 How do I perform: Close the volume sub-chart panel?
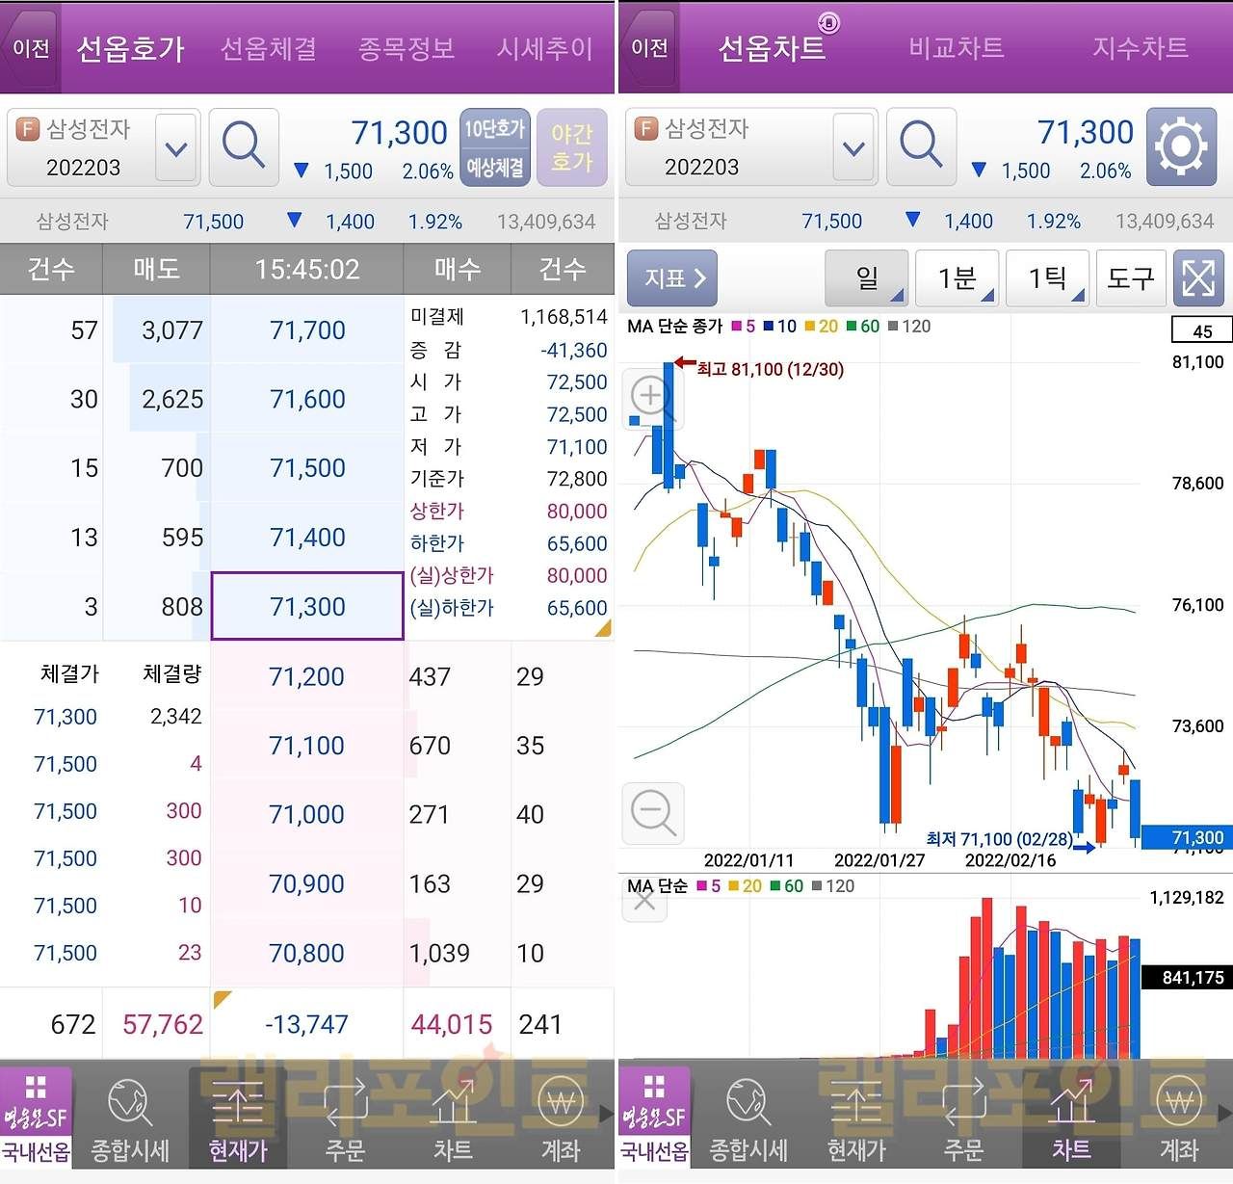coord(644,902)
